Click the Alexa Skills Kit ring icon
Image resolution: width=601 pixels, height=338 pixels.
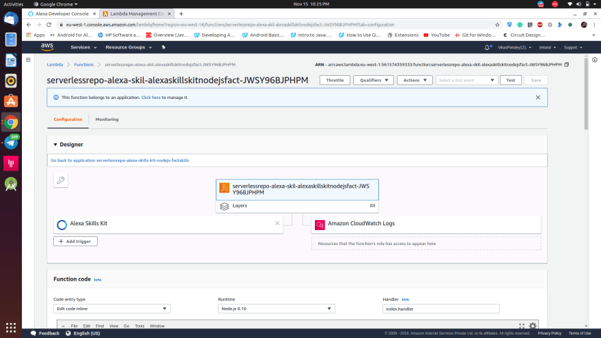click(x=61, y=225)
